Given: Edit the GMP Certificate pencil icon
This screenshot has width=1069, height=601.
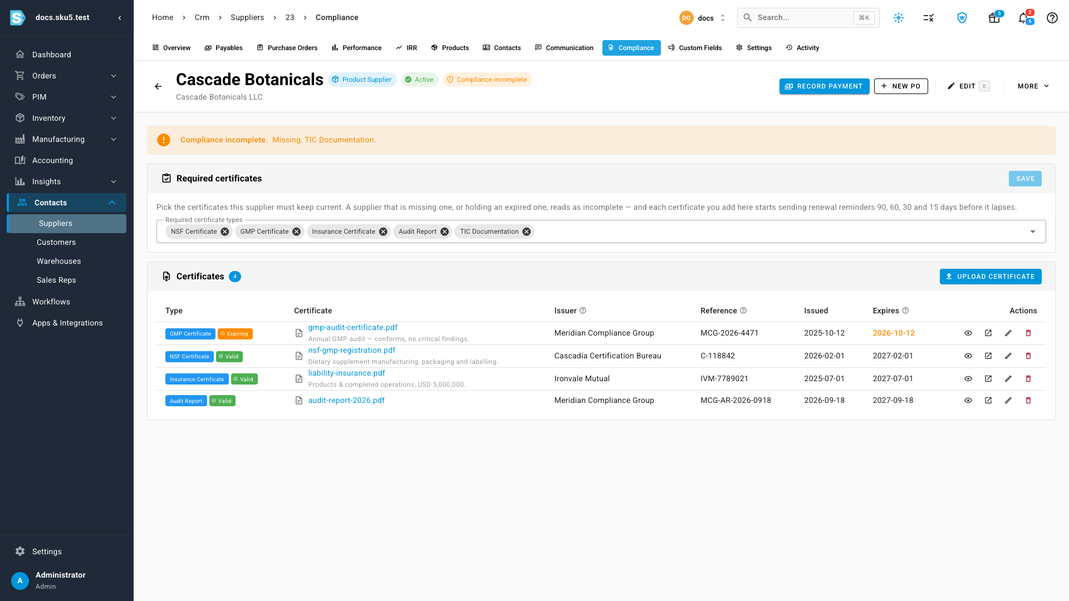Looking at the screenshot, I should pos(1008,333).
